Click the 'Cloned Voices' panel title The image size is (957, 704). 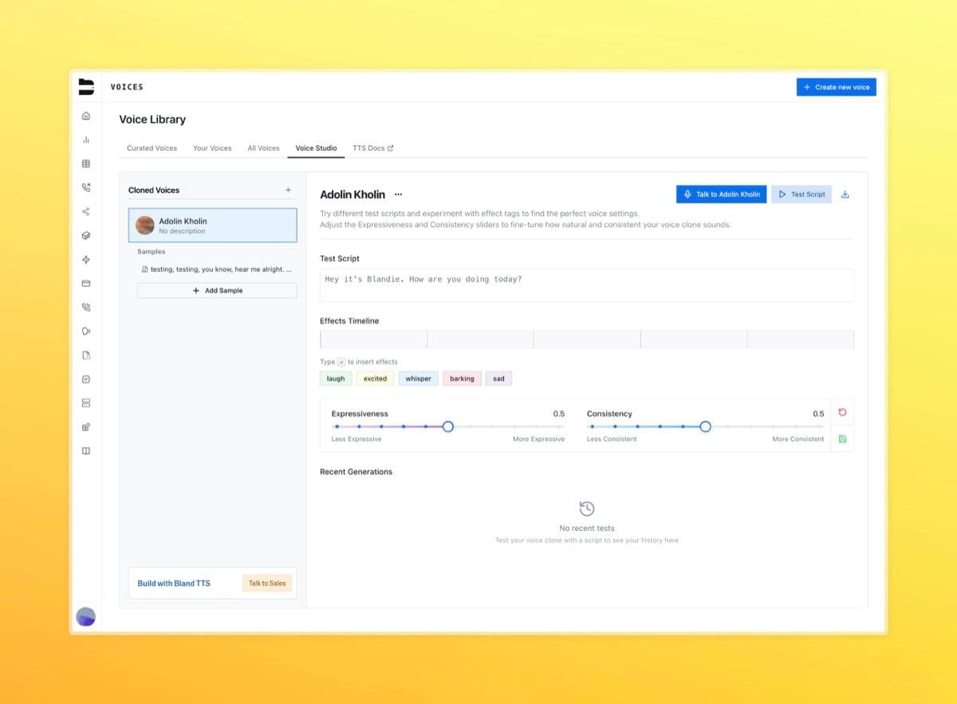pyautogui.click(x=154, y=190)
